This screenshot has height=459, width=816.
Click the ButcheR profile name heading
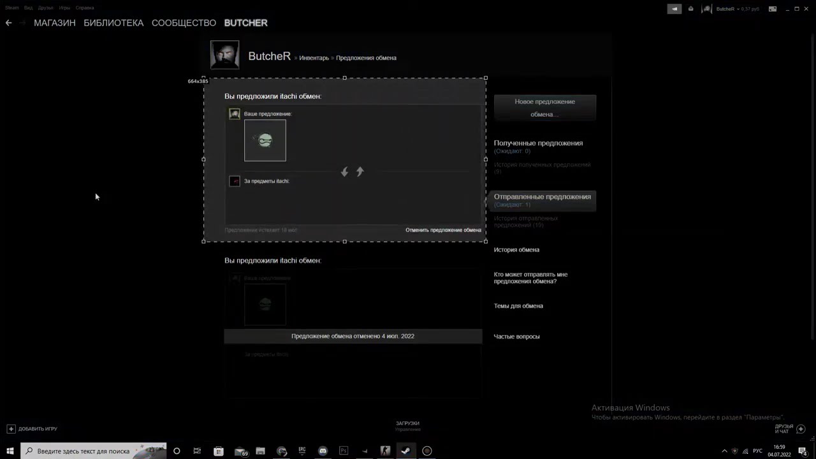pos(269,56)
